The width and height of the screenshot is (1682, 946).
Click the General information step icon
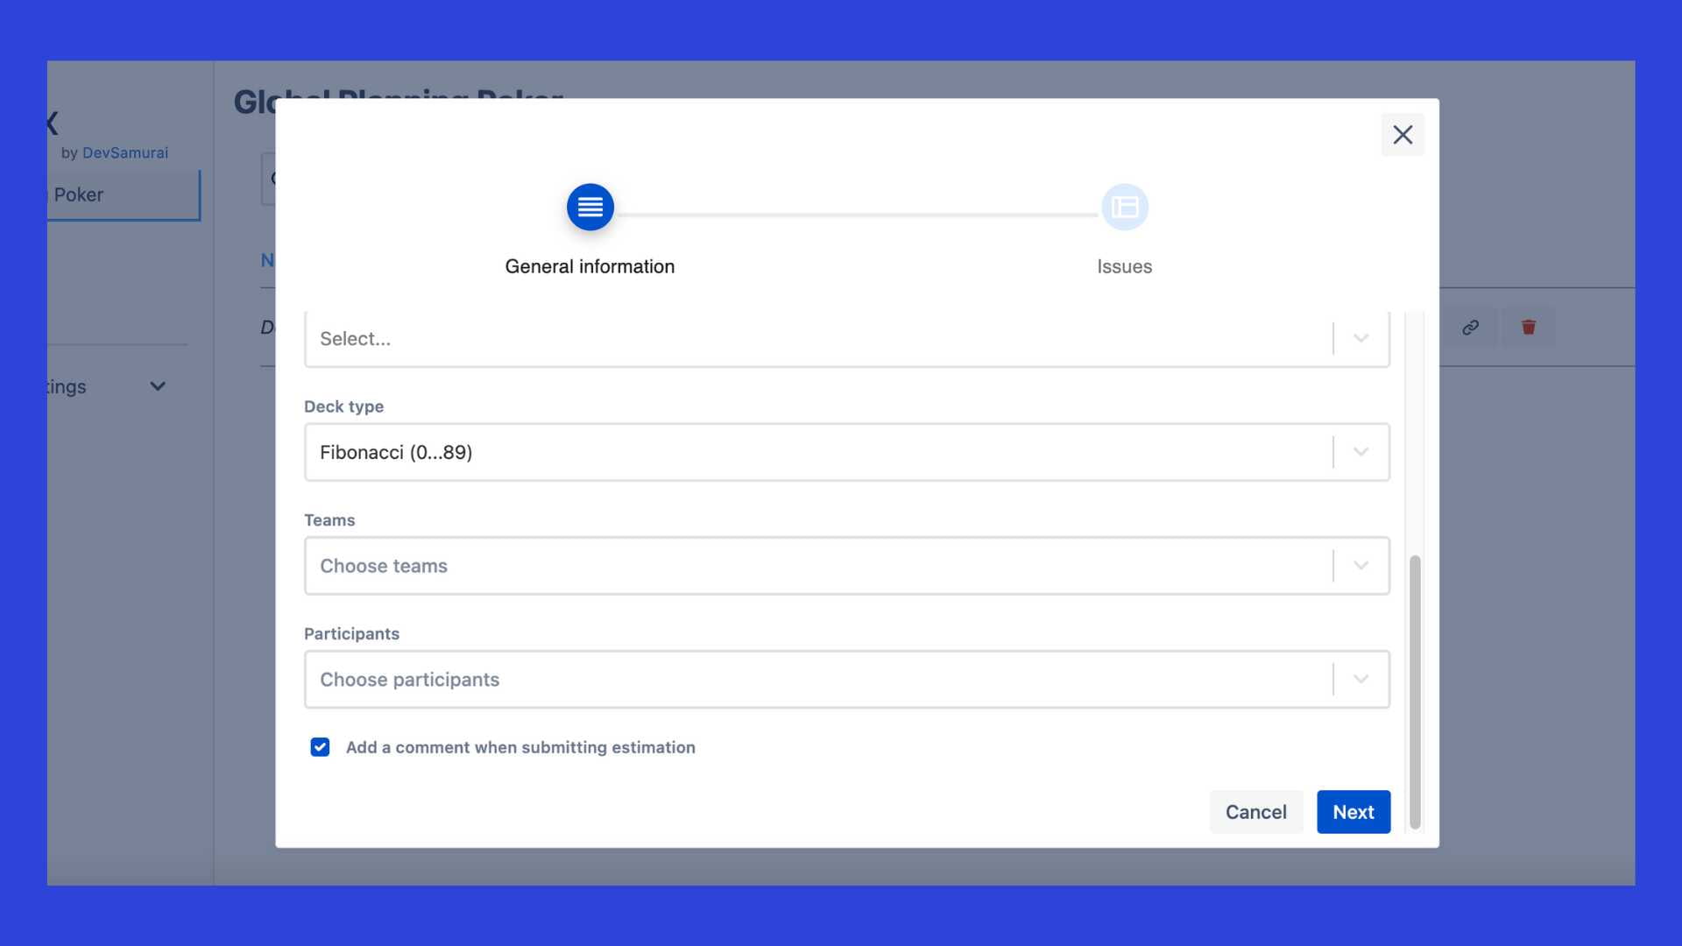click(590, 208)
